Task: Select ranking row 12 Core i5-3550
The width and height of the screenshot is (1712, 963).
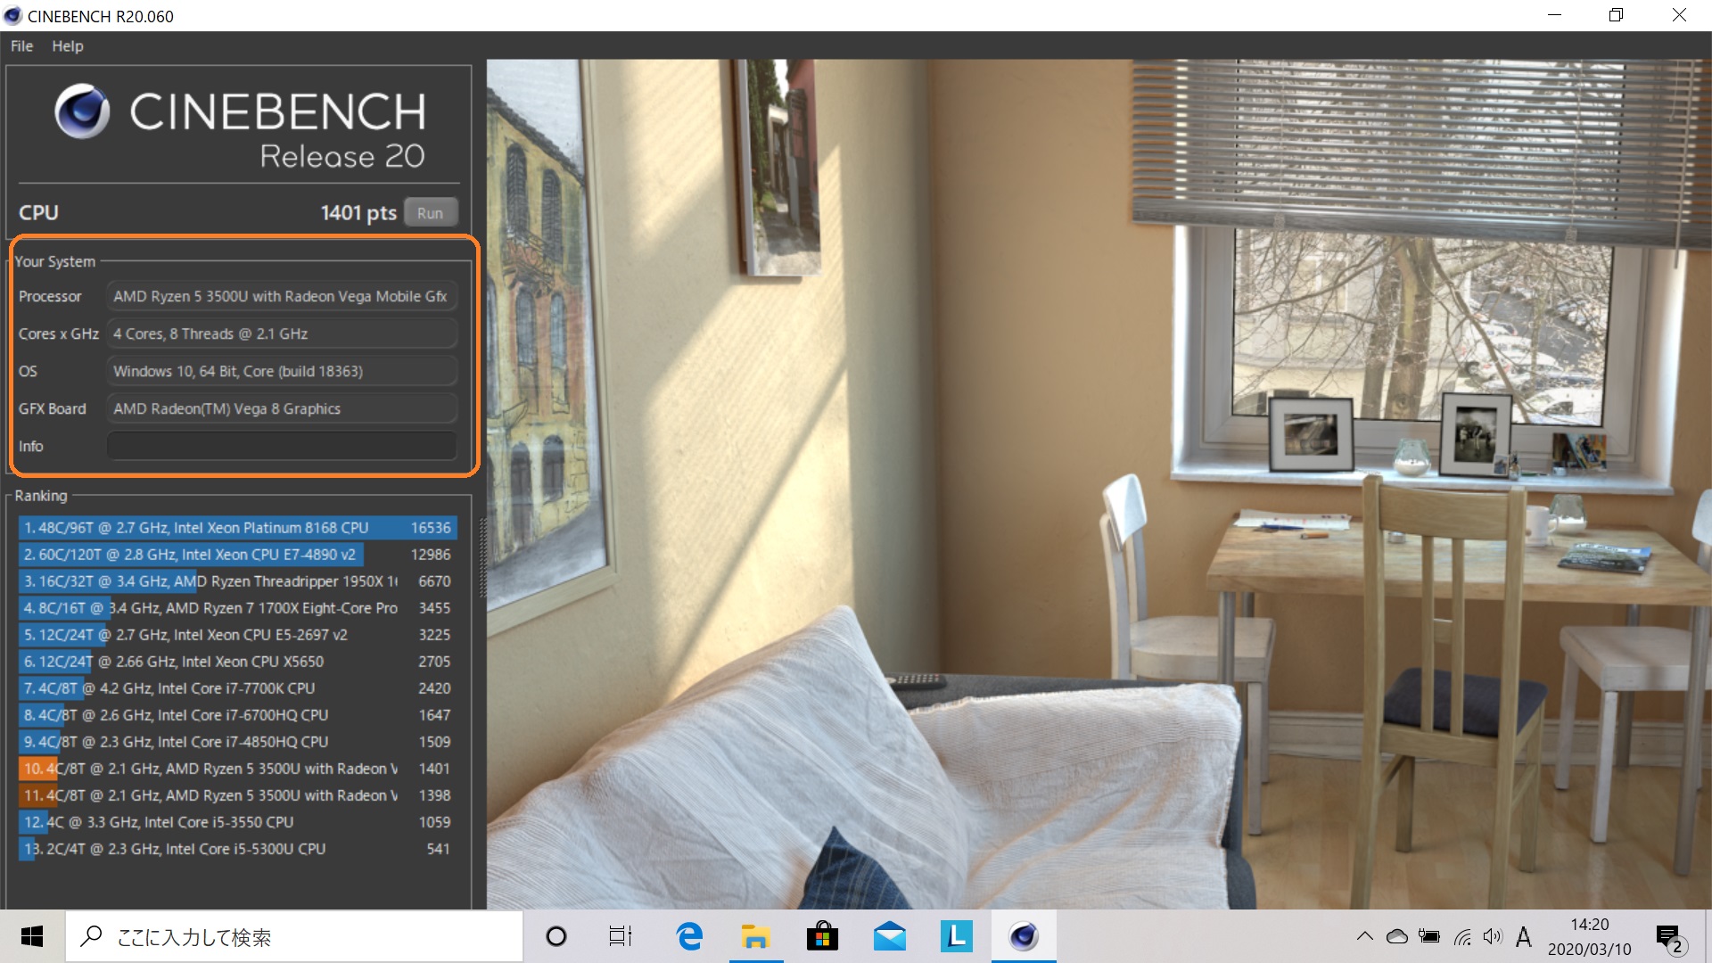Action: point(237,822)
